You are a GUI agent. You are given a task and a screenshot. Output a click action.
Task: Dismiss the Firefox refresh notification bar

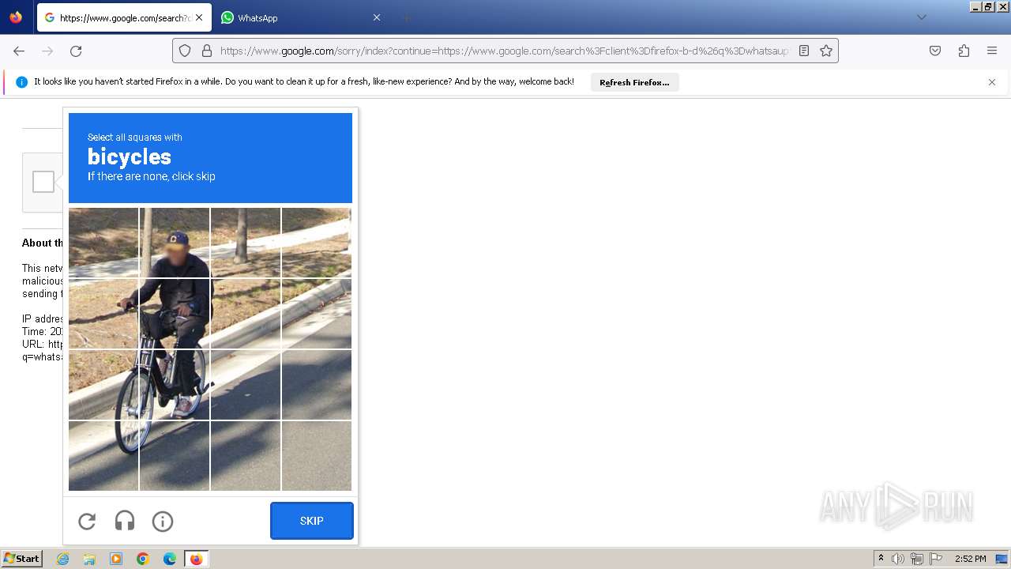pyautogui.click(x=992, y=82)
